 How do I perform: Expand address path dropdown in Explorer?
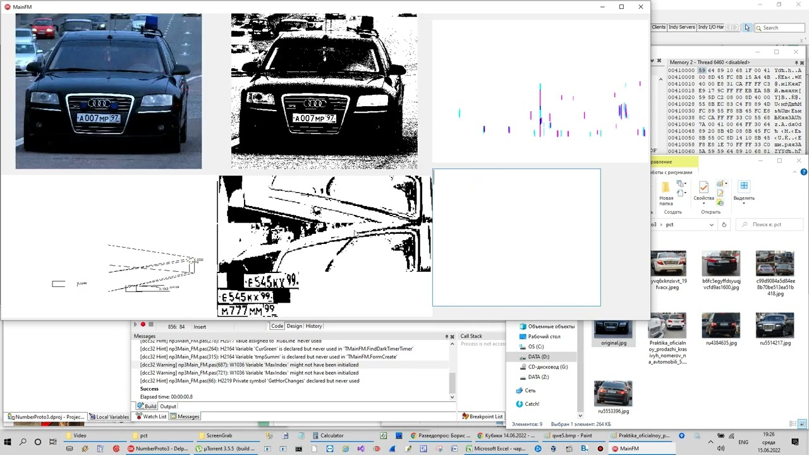coord(712,224)
